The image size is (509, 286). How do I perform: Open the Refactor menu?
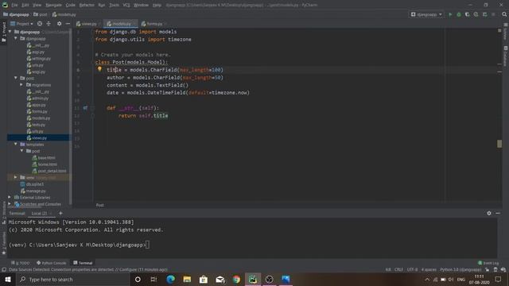[x=87, y=5]
